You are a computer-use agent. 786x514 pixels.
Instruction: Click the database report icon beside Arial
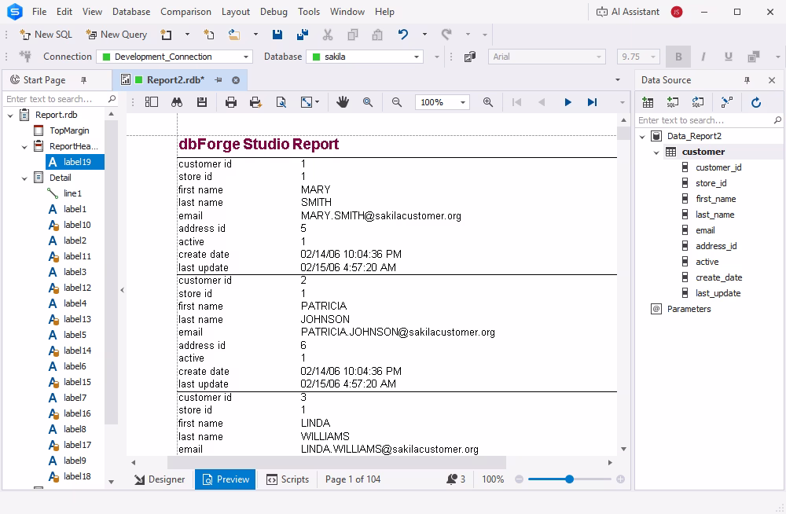point(470,57)
